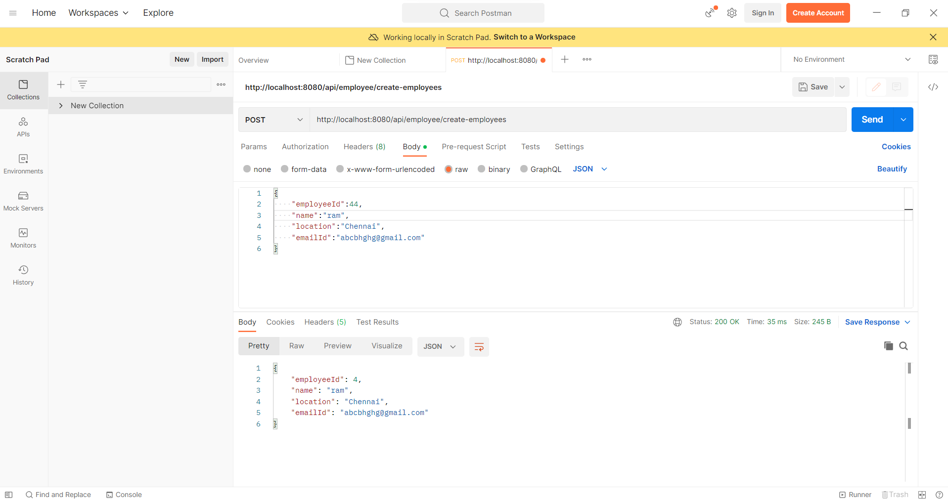This screenshot has height=500, width=948.
Task: Open the satellite sync status icon
Action: pyautogui.click(x=711, y=12)
